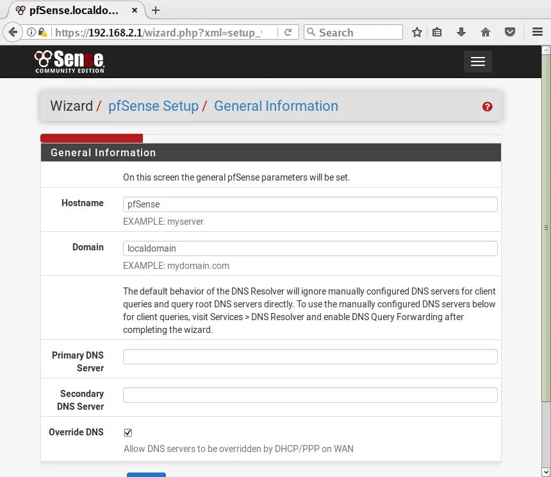Screen dimensions: 551x477
Task: Click the Secondary DNS Server input field
Action: click(x=310, y=395)
